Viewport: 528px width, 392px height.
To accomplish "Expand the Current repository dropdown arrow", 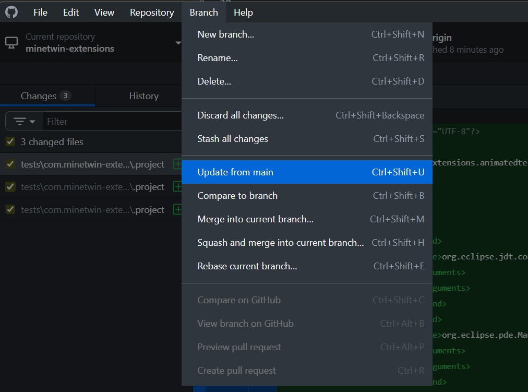I will pos(178,43).
